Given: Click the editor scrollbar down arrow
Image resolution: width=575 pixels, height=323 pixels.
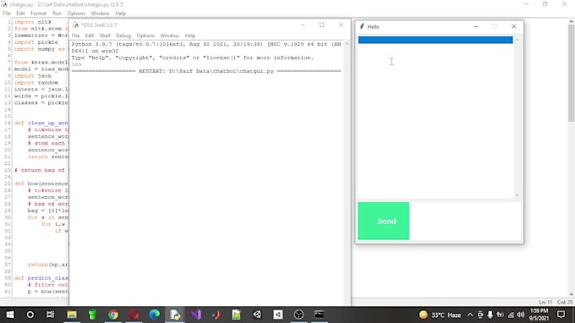Looking at the screenshot, I should click(572, 294).
